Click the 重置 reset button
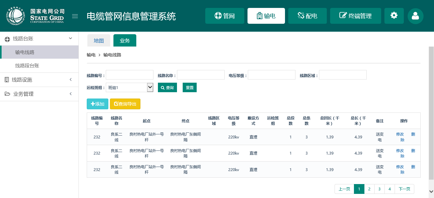The image size is (434, 198). point(190,87)
